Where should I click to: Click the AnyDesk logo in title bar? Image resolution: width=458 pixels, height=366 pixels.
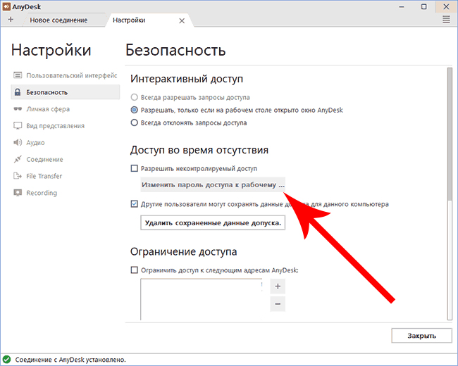pos(6,6)
